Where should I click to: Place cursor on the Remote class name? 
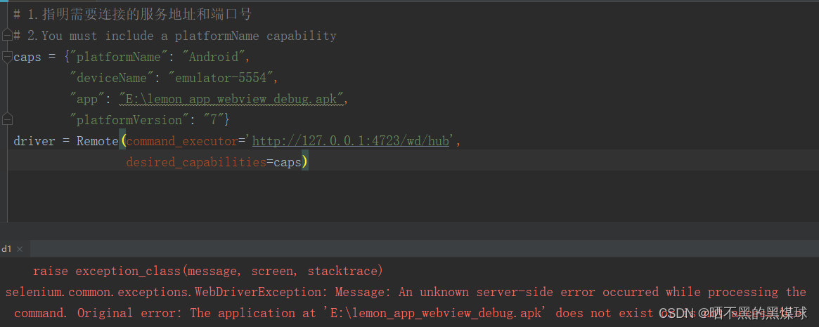[x=97, y=141]
